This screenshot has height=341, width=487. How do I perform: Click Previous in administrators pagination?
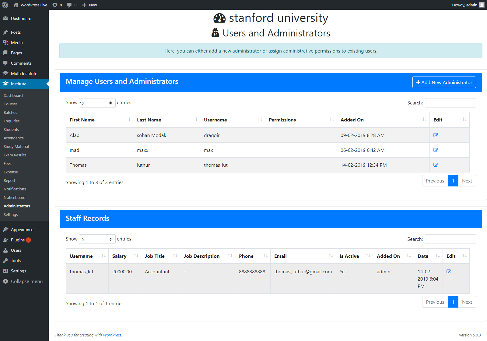tap(435, 181)
